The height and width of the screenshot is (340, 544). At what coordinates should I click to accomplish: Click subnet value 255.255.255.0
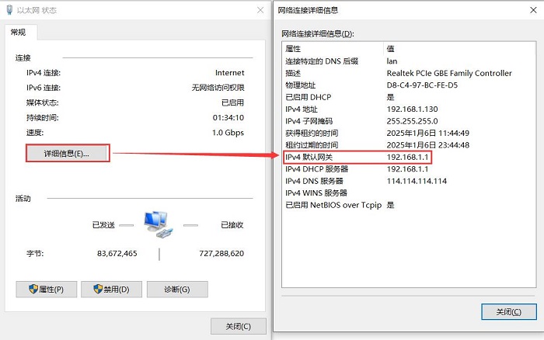click(x=412, y=121)
